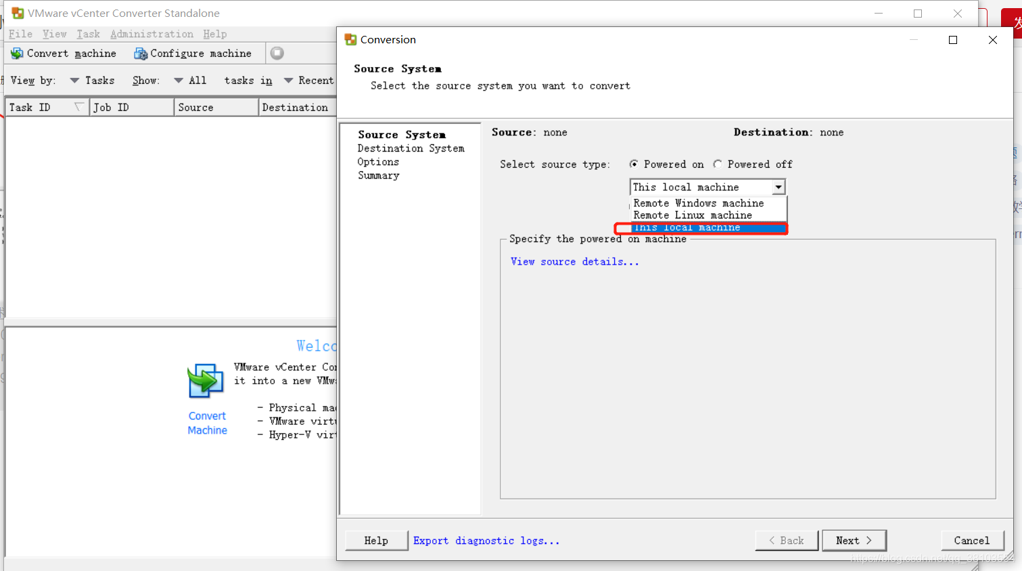Image resolution: width=1022 pixels, height=571 pixels.
Task: Sort by Job ID column header
Action: coord(132,108)
